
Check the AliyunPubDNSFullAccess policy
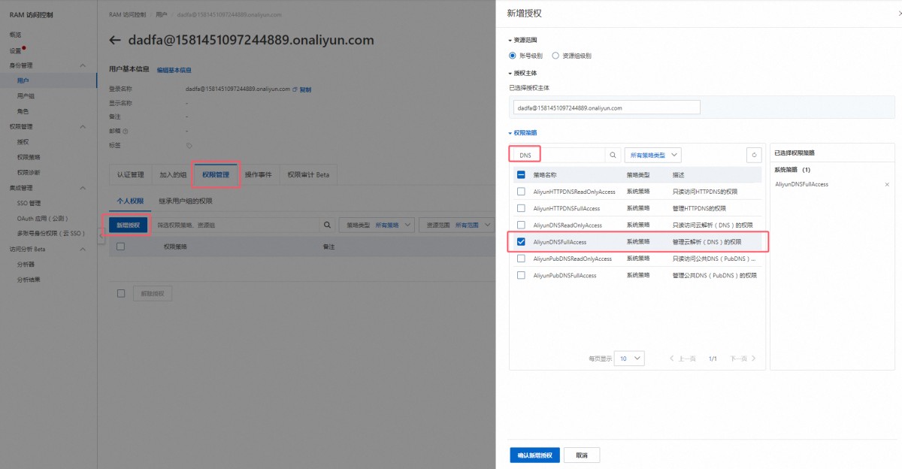[521, 275]
